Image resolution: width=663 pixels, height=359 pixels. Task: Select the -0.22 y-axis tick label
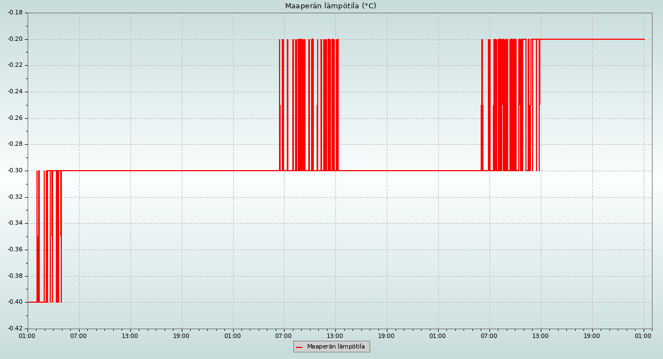pos(14,65)
